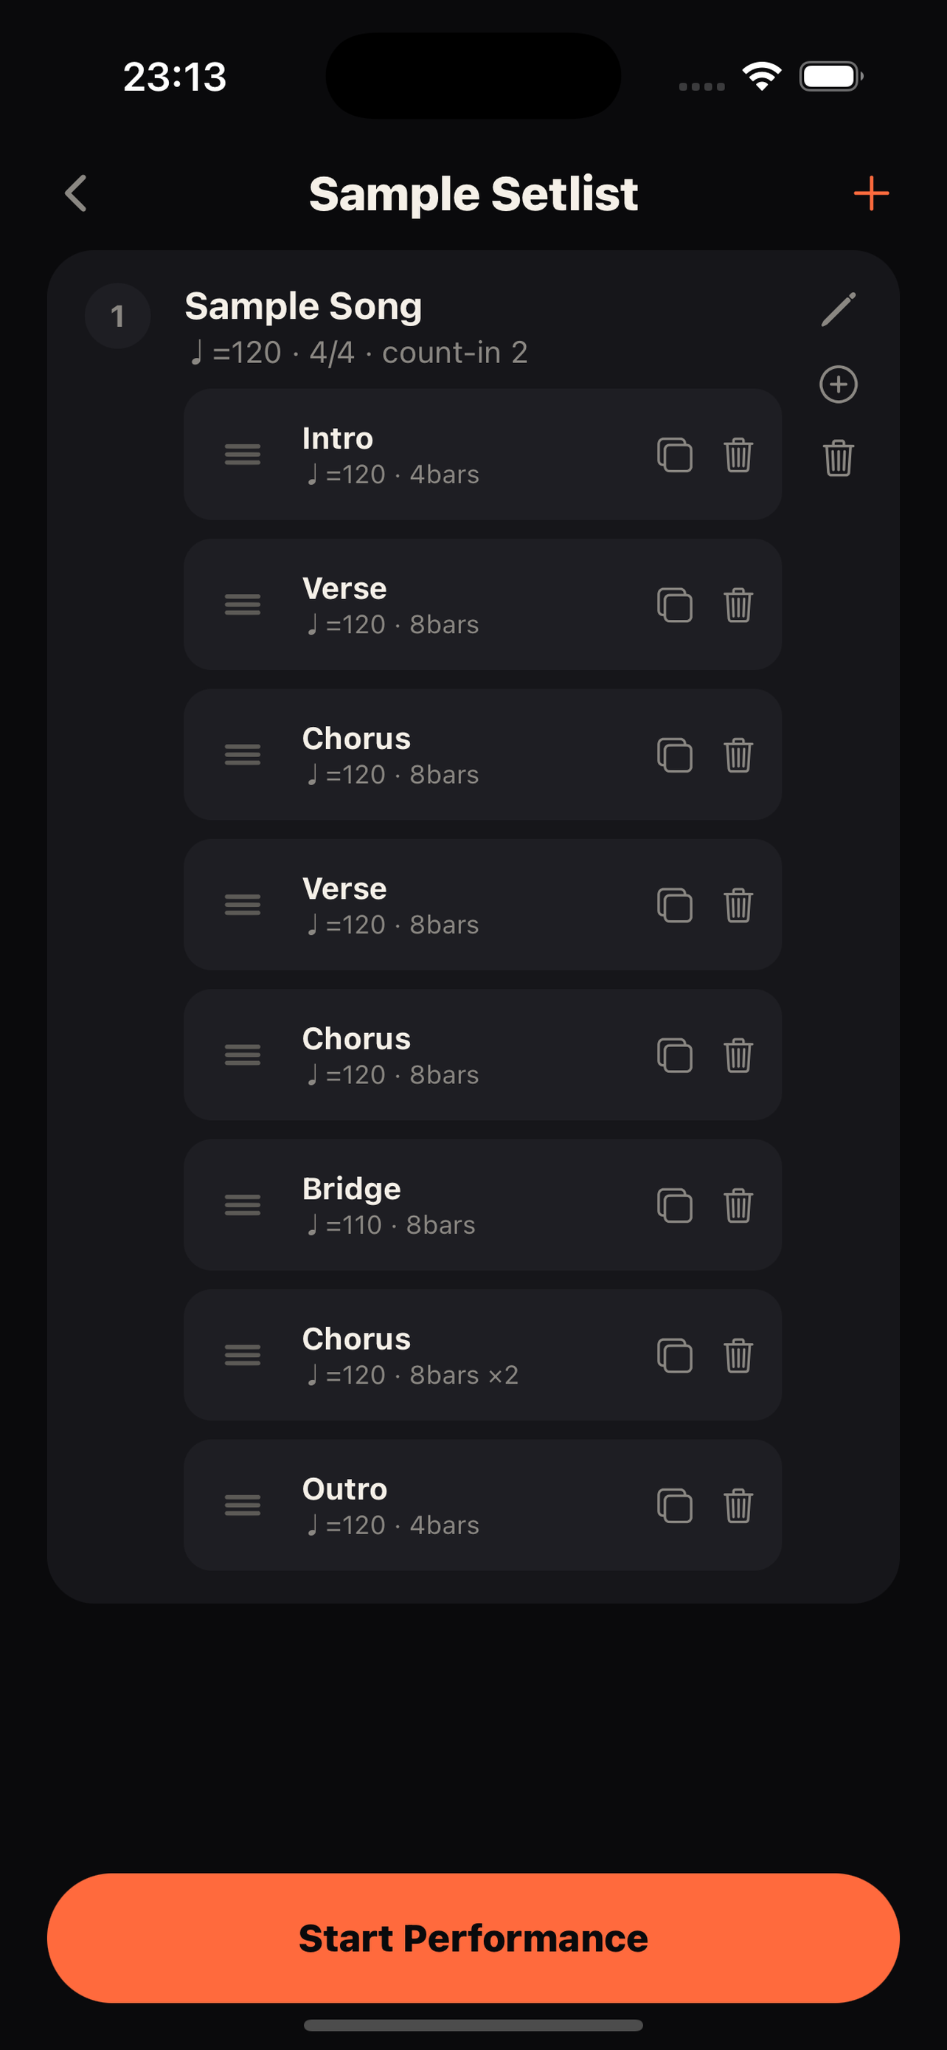Screen dimensions: 947x2050
Task: Tap the Bridge section reorder handle
Action: 243,1205
